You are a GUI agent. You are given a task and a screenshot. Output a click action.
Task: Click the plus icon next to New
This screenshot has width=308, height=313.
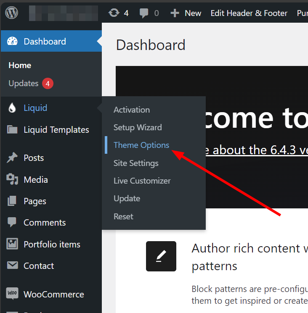175,13
